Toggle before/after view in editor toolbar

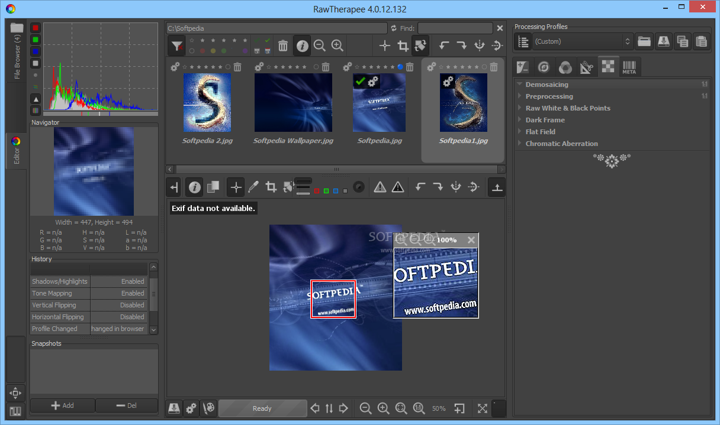[x=213, y=187]
